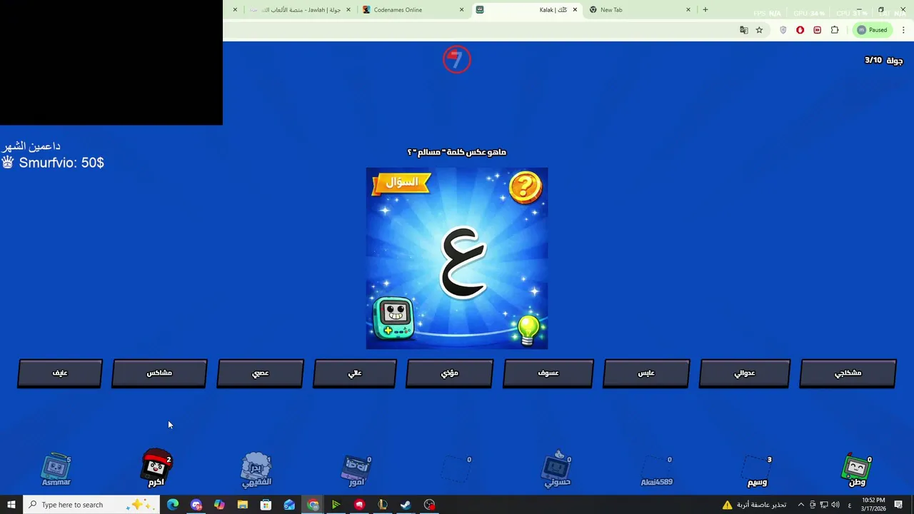This screenshot has height=514, width=914.
Task: Open Copilot from the taskbar
Action: [219, 505]
